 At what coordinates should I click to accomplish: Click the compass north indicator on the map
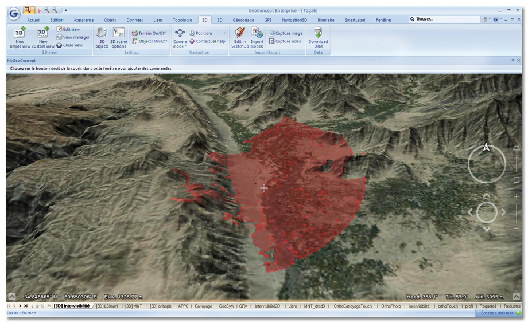click(487, 148)
